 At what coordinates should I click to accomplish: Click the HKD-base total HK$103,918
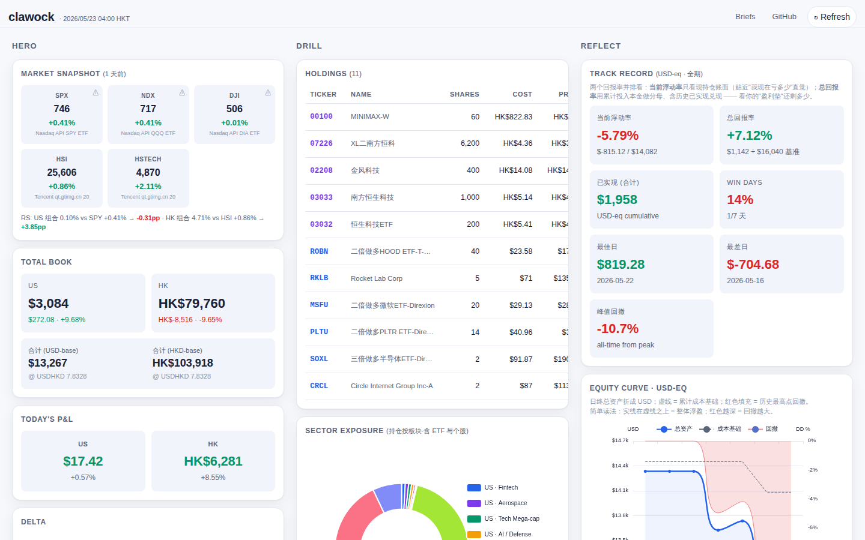coord(183,363)
